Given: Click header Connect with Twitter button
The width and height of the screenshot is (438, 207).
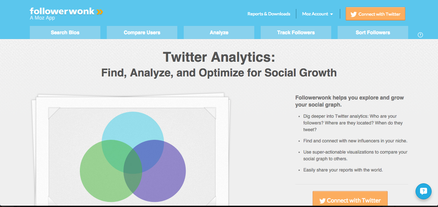Looking at the screenshot, I should tap(375, 14).
